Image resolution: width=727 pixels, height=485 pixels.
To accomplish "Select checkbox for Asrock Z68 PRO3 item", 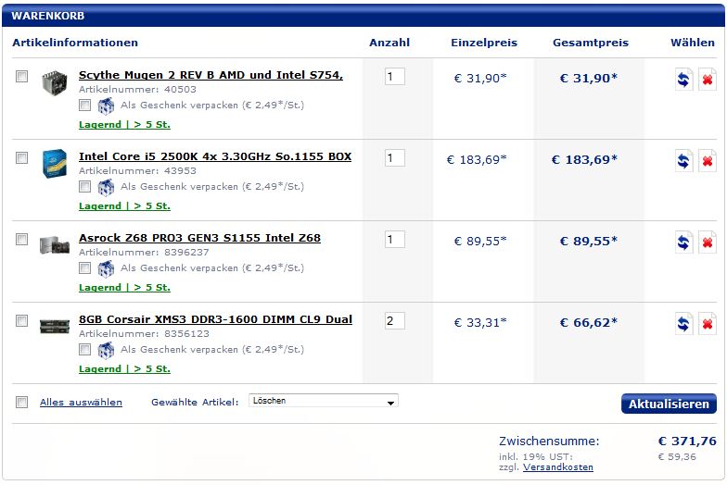I will point(22,239).
